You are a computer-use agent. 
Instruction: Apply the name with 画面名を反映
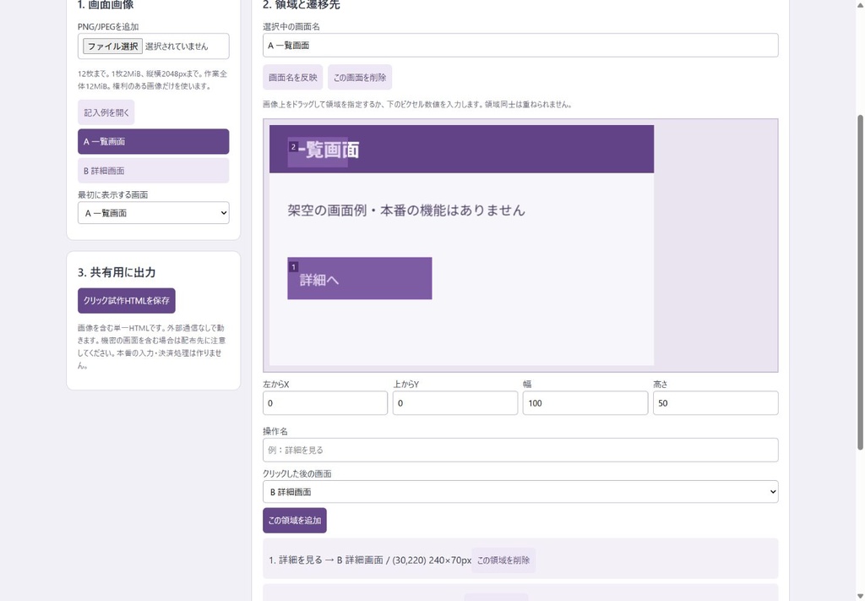(x=292, y=77)
